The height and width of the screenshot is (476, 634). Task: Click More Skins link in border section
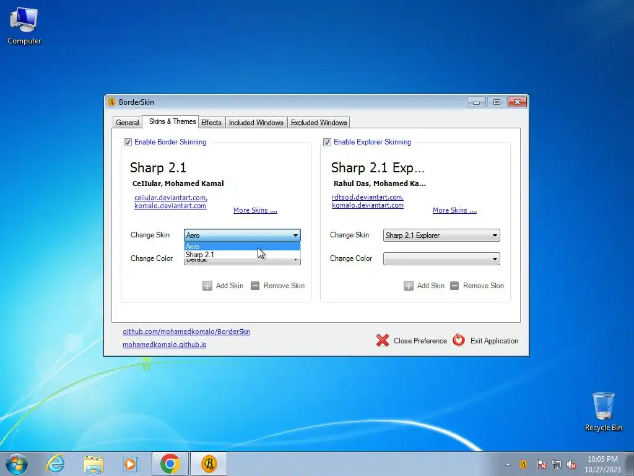coord(255,210)
